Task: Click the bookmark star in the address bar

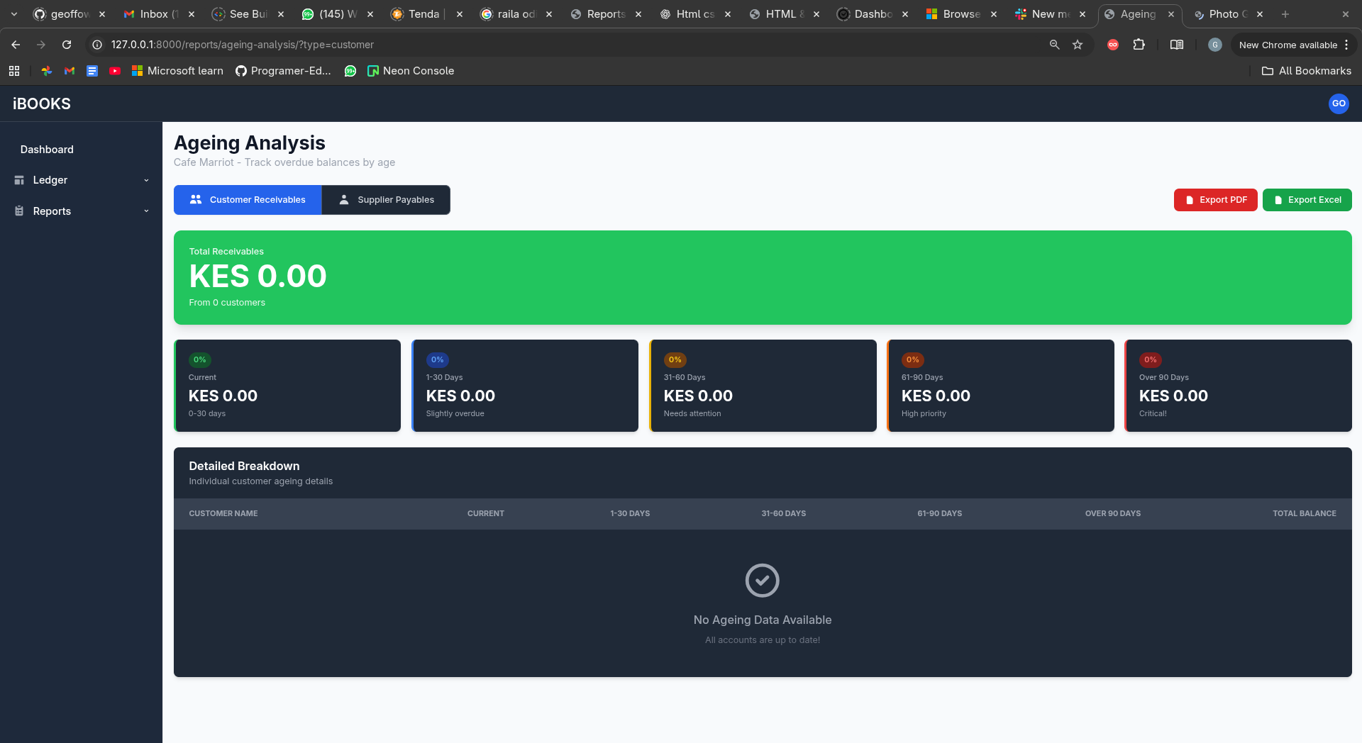Action: pos(1078,45)
